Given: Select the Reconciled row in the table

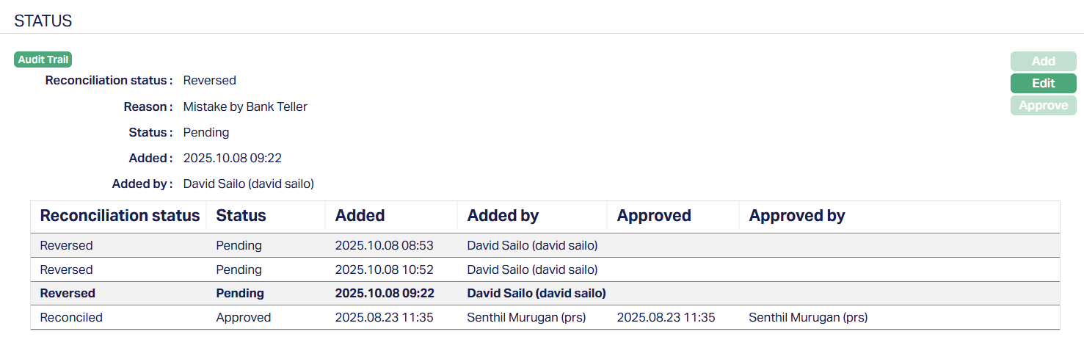Looking at the screenshot, I should [x=71, y=318].
